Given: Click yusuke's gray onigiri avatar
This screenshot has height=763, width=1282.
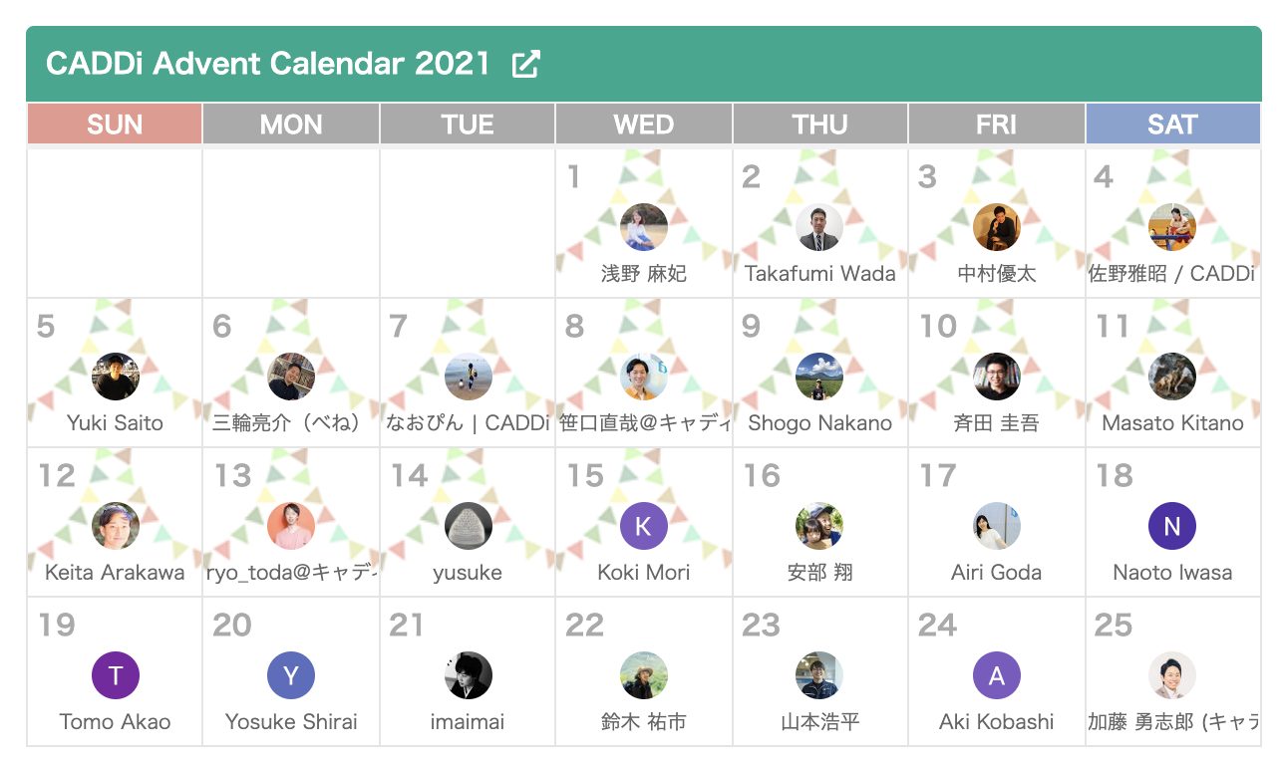Looking at the screenshot, I should click(x=468, y=526).
